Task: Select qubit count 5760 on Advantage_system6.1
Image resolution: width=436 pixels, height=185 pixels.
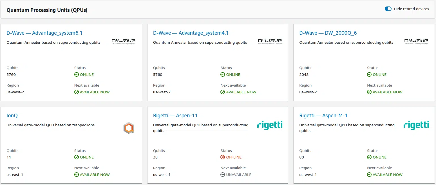Action: [11, 75]
